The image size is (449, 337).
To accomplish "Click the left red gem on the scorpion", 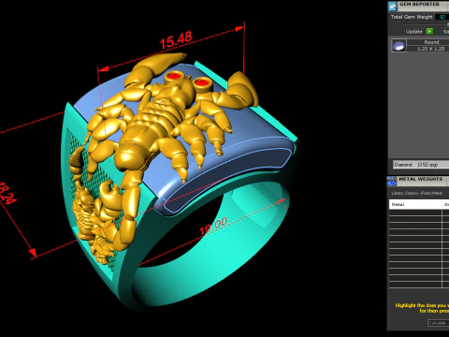I will tap(174, 76).
